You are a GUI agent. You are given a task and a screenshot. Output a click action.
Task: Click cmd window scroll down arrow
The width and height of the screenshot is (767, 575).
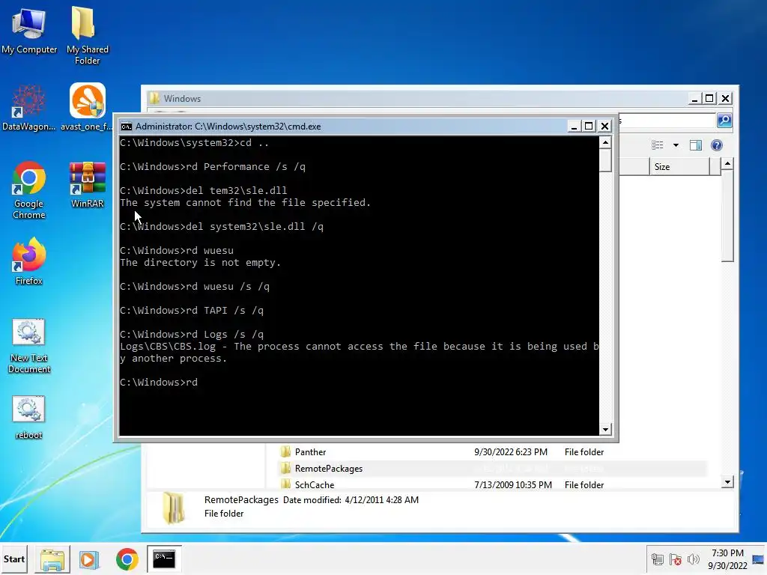(x=605, y=429)
